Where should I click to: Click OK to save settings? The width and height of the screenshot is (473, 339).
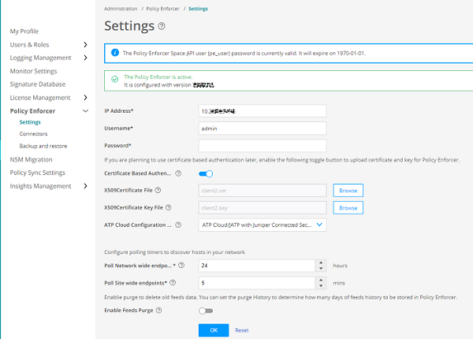click(214, 330)
